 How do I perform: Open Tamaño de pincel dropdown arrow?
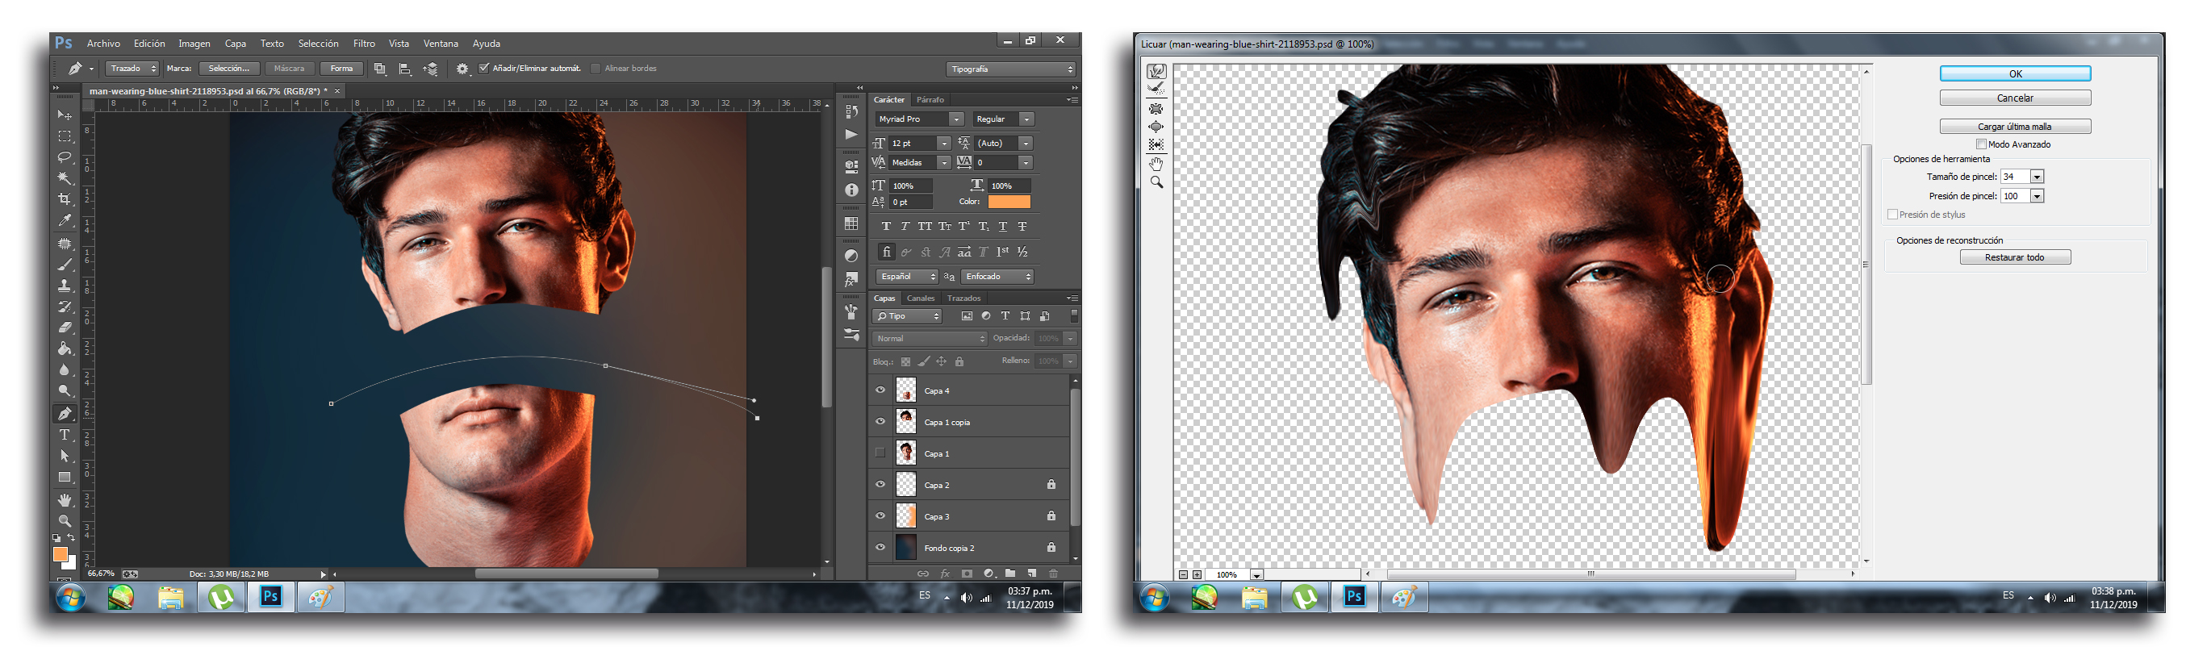pyautogui.click(x=2037, y=177)
